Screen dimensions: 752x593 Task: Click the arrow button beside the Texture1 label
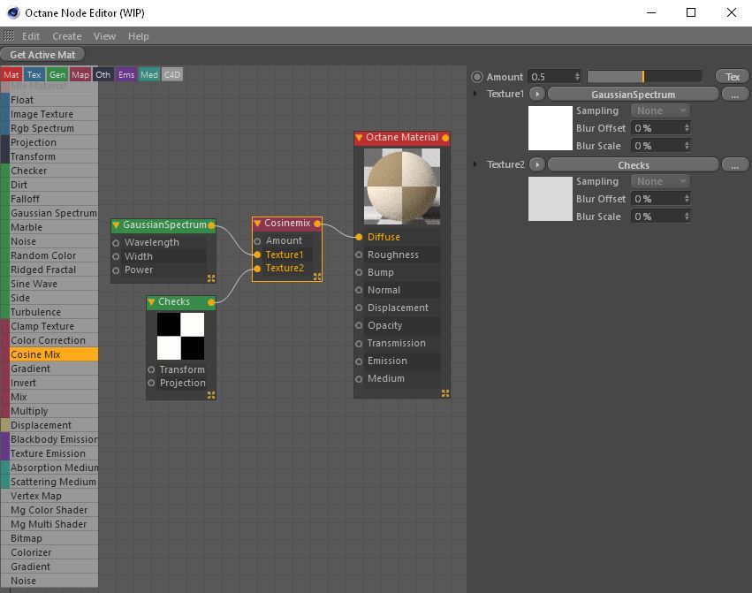click(x=536, y=94)
